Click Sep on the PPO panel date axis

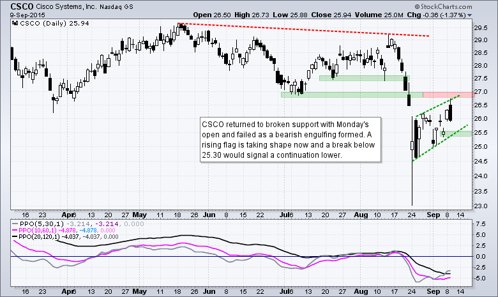click(x=434, y=291)
